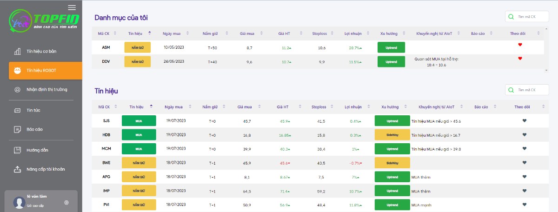This screenshot has height=212, width=558.
Task: Follow APG with its heart icon
Action: (x=525, y=177)
